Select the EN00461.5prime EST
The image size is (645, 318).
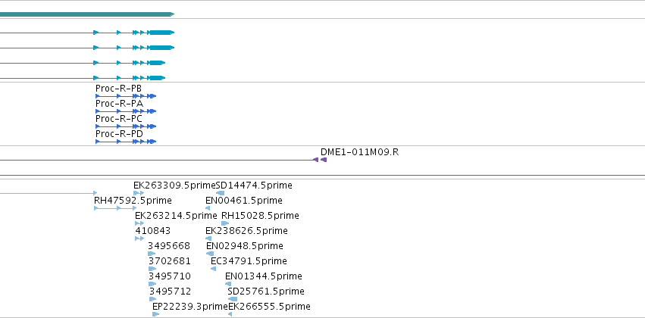point(244,201)
